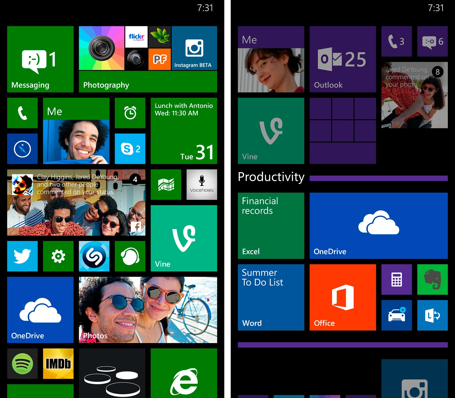Launch Internet Explorer
The height and width of the screenshot is (398, 455).
[184, 378]
